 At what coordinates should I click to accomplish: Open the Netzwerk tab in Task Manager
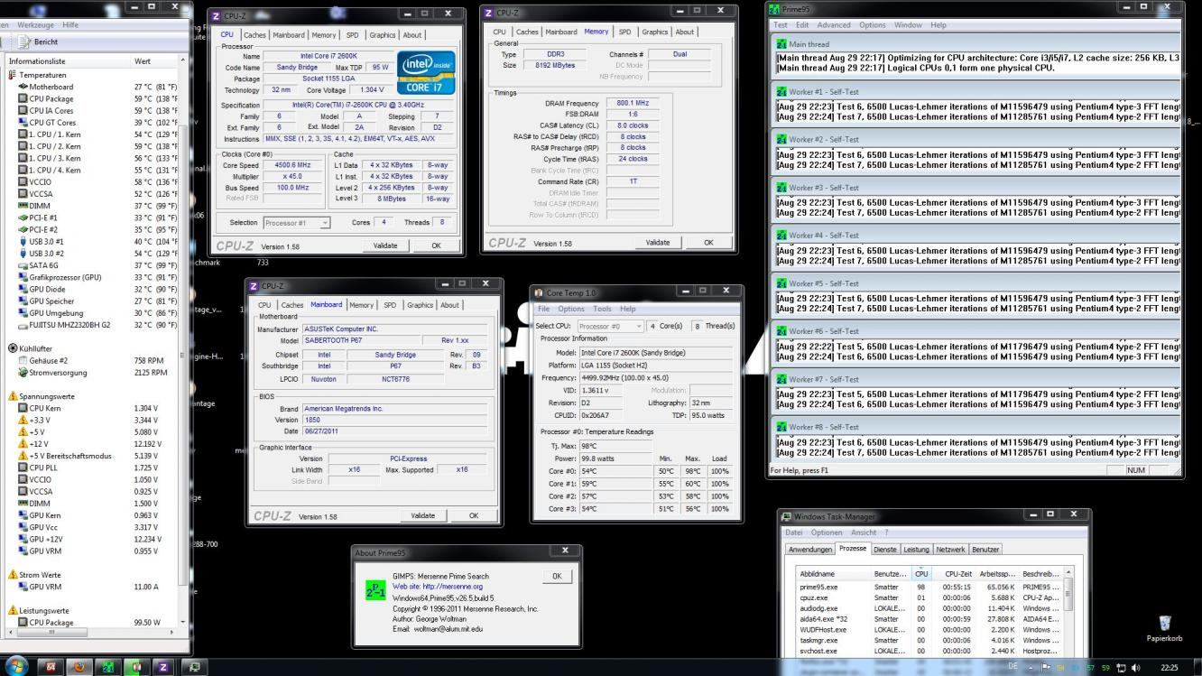click(950, 549)
